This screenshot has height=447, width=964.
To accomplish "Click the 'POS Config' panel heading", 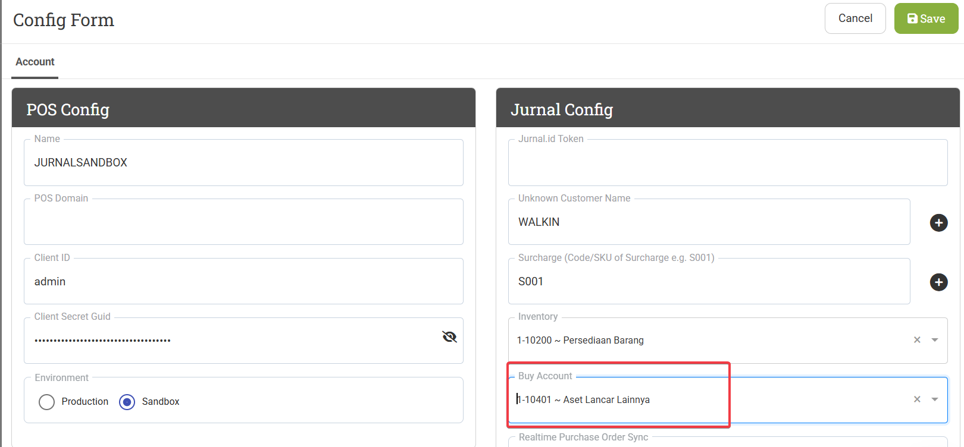I will 68,110.
